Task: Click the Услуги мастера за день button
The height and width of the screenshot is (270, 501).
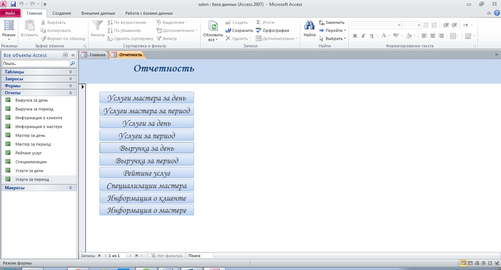Action: pyautogui.click(x=147, y=98)
